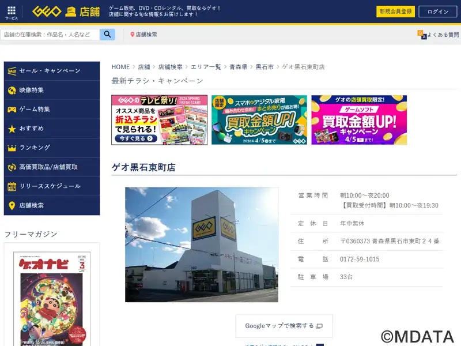This screenshot has height=346, width=461.
Task: Click the yen icon for 高価買取品
Action: tap(12, 167)
